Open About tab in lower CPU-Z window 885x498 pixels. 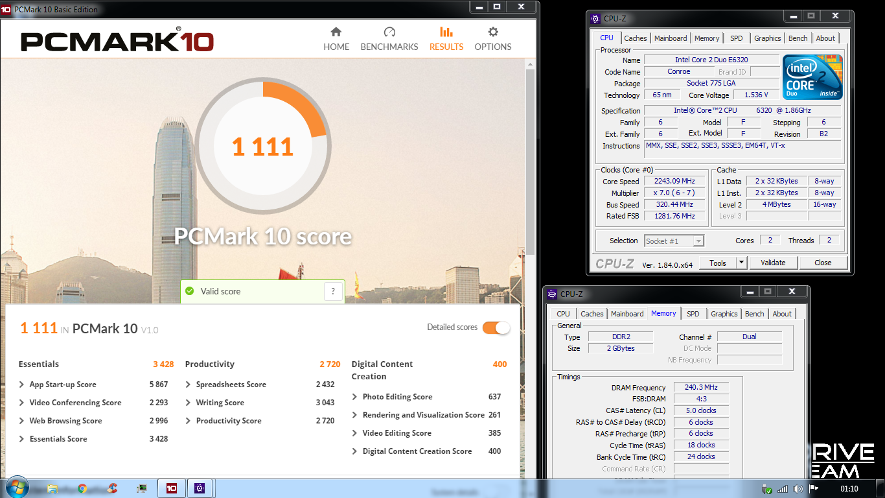tap(782, 314)
